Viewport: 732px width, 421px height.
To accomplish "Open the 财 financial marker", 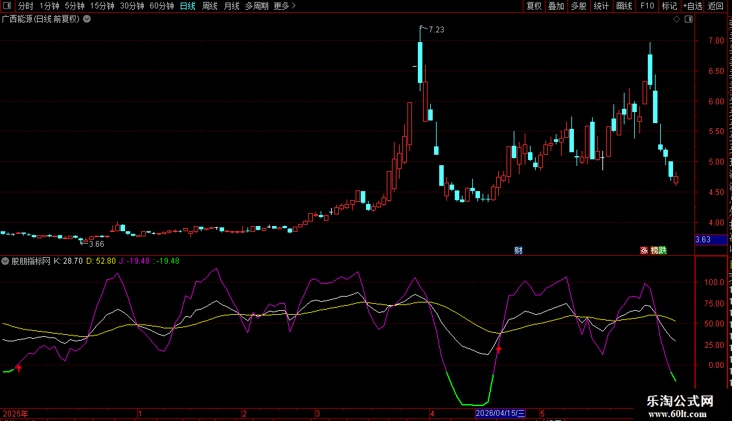I will [518, 251].
